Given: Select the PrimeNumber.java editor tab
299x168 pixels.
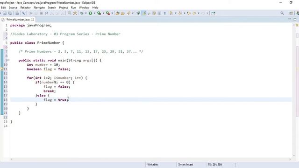Looking at the screenshot, I should click(x=17, y=20).
